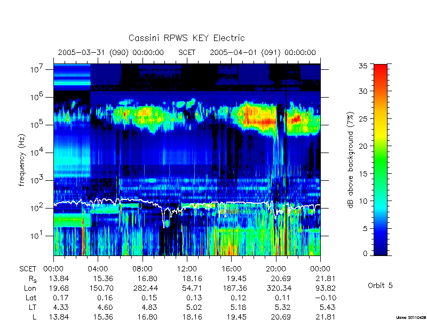The width and height of the screenshot is (427, 320).
Task: Click the 0 value on color bar
Action: (365, 253)
